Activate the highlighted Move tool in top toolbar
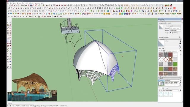The height and width of the screenshot is (107, 190). 31,5
